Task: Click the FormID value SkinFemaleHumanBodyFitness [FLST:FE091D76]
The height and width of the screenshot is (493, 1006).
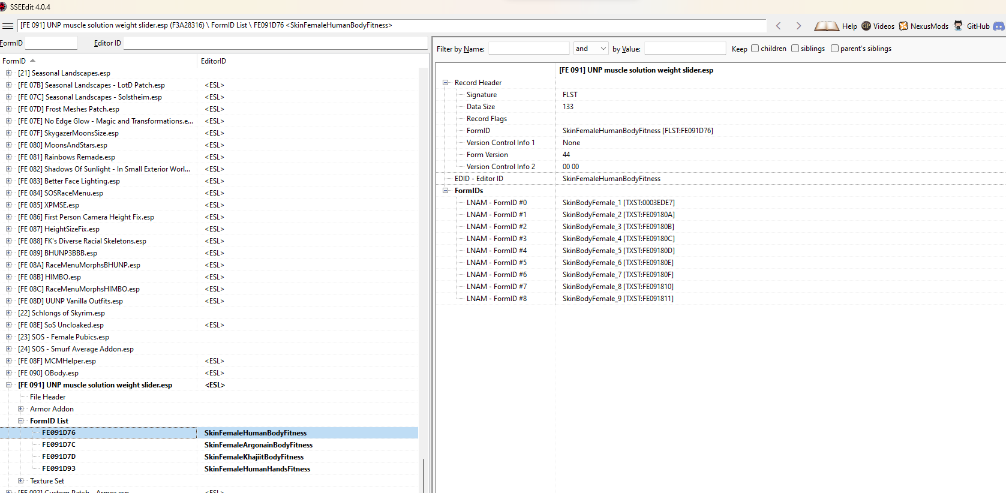Action: point(638,131)
